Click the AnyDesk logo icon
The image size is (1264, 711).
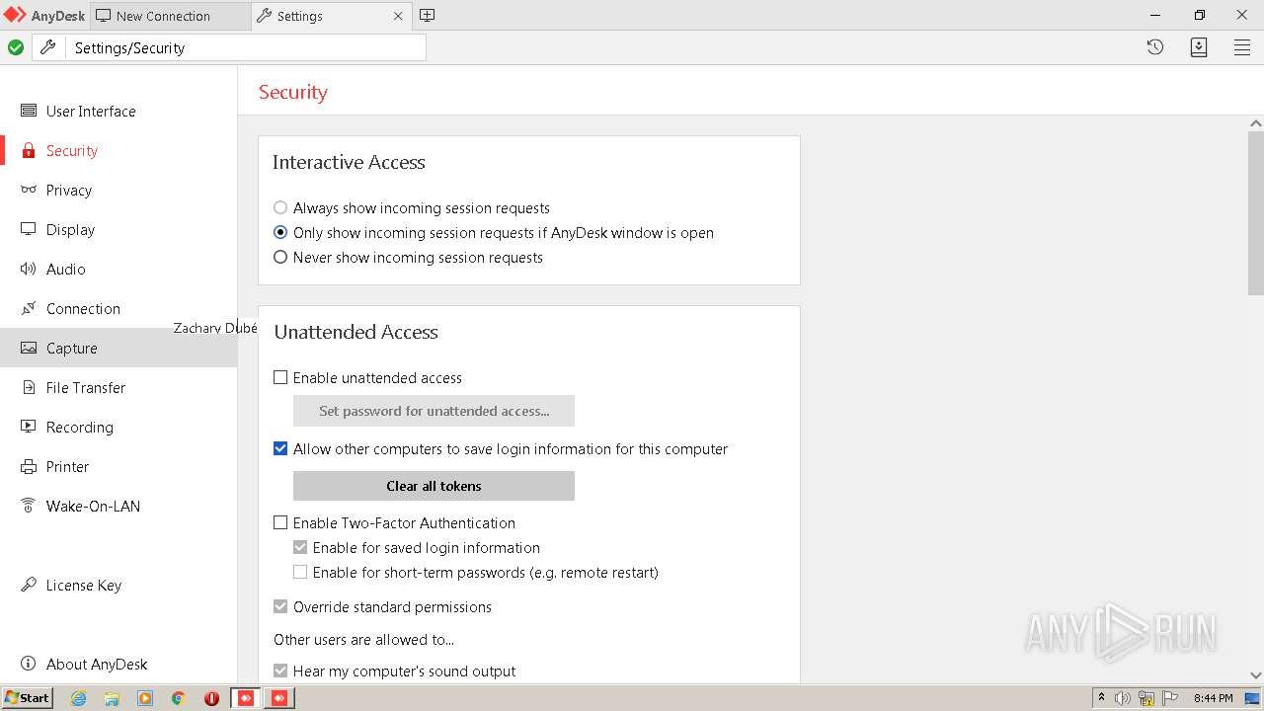(14, 15)
